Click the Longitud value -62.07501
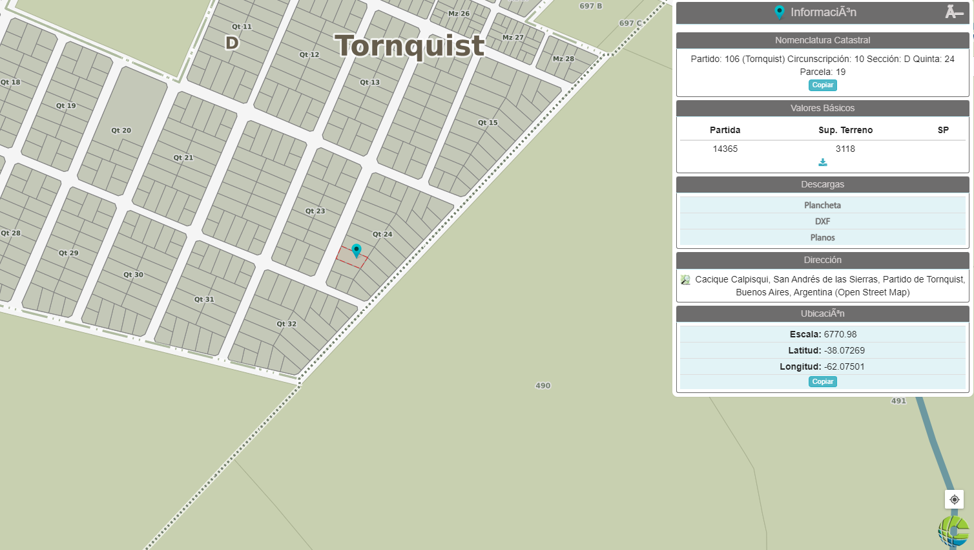Screen dimensions: 974x550 [844, 366]
